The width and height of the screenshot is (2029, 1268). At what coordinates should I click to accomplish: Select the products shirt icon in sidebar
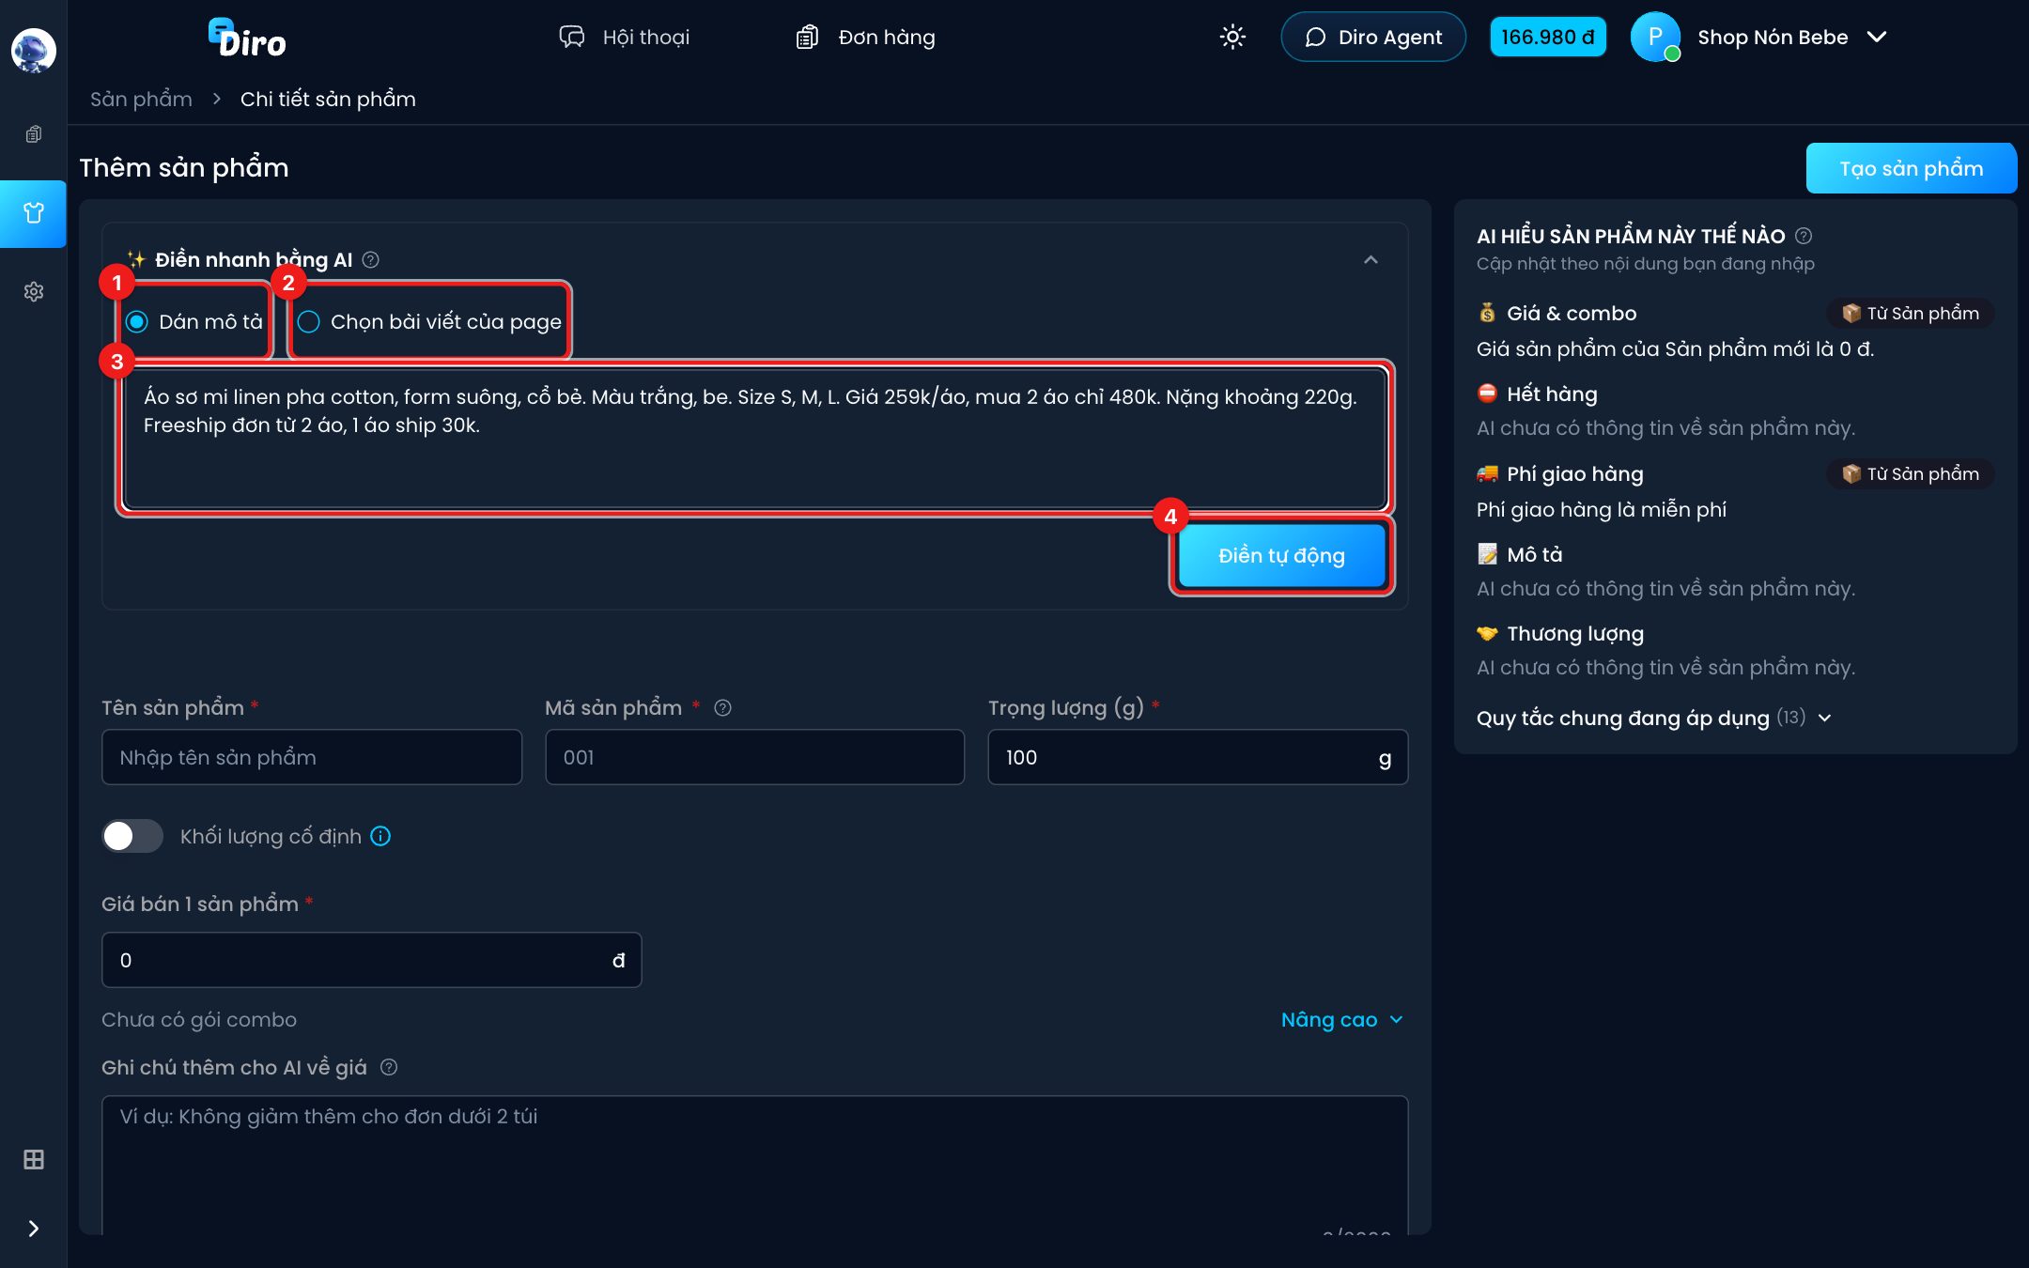pos(33,213)
